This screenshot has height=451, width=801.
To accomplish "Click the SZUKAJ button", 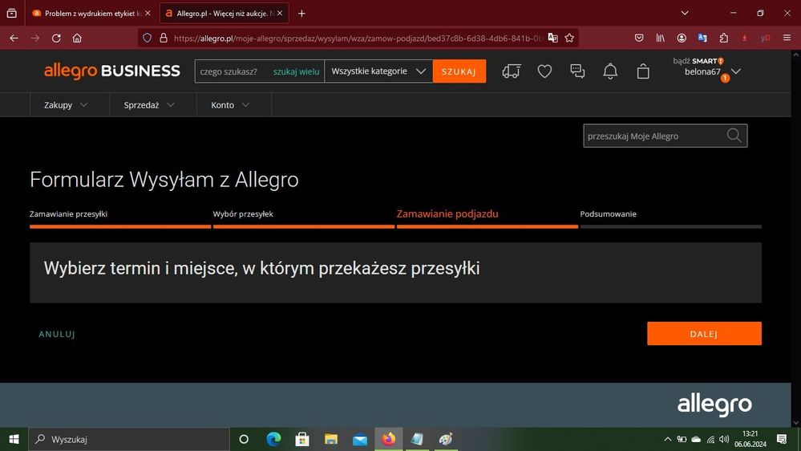I will point(459,71).
